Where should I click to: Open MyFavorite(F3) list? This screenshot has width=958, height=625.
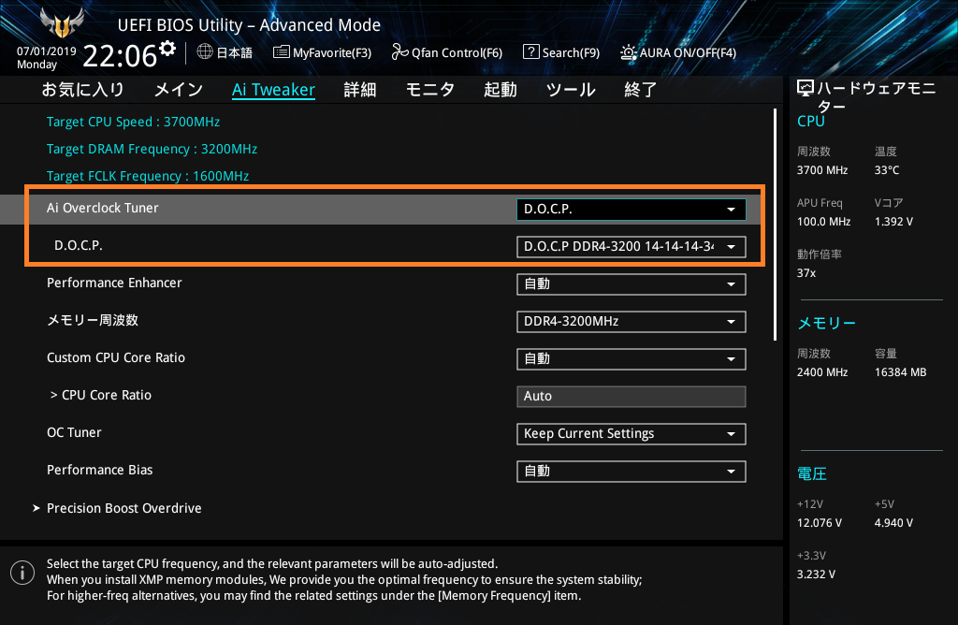pyautogui.click(x=322, y=52)
